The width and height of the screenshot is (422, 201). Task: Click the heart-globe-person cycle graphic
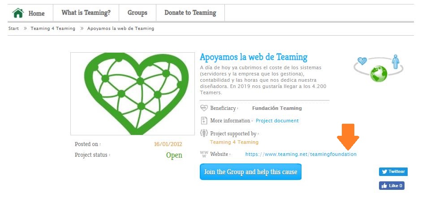tap(379, 68)
